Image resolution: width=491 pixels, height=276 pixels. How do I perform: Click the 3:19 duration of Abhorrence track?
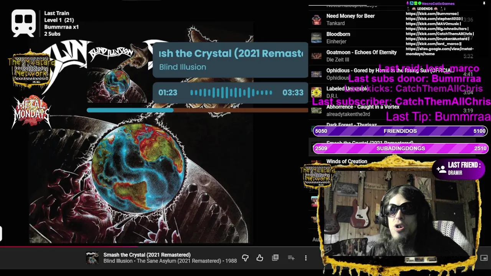468,111
